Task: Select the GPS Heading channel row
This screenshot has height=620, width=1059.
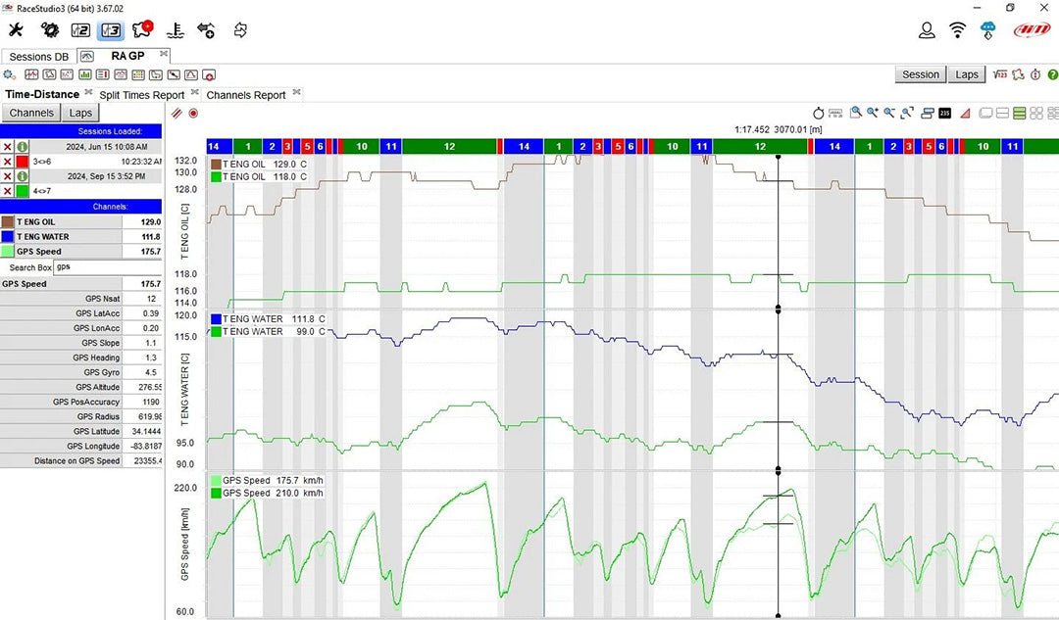Action: tap(81, 358)
